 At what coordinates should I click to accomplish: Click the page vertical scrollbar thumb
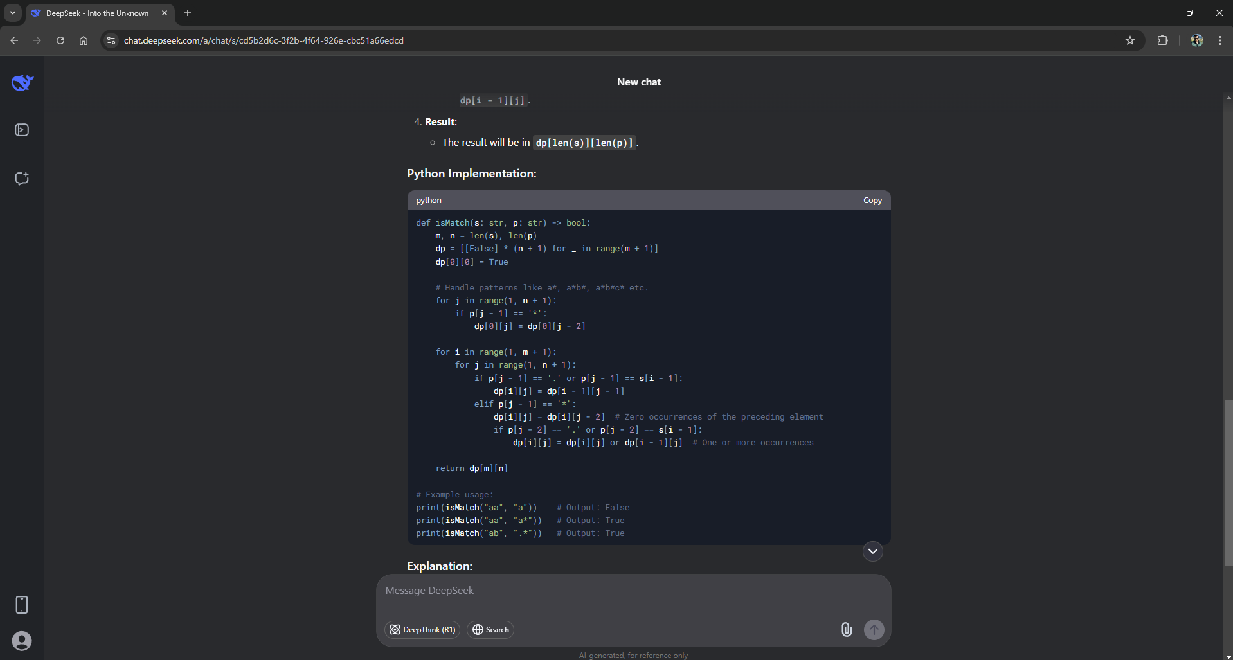coord(1228,482)
